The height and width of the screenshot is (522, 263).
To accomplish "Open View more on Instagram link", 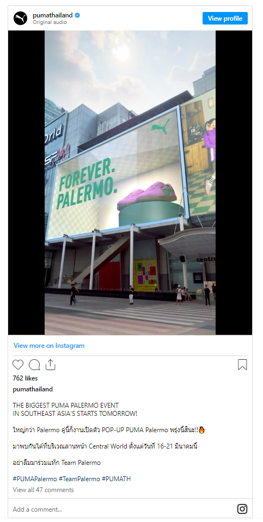I will [49, 346].
